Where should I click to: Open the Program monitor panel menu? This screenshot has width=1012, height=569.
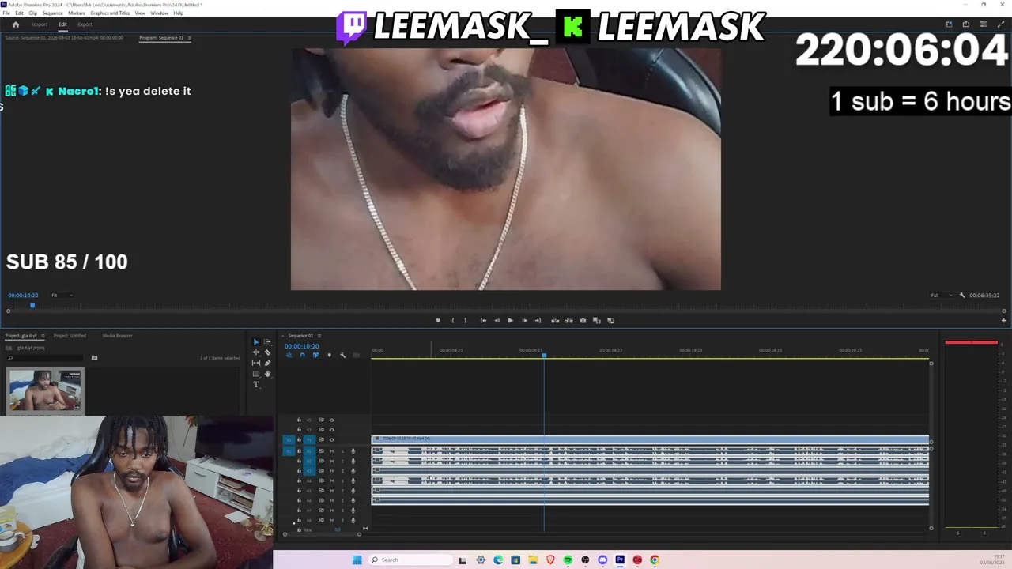click(190, 38)
